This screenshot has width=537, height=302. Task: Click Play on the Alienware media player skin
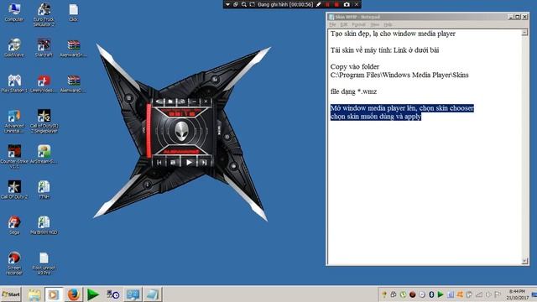click(x=189, y=162)
